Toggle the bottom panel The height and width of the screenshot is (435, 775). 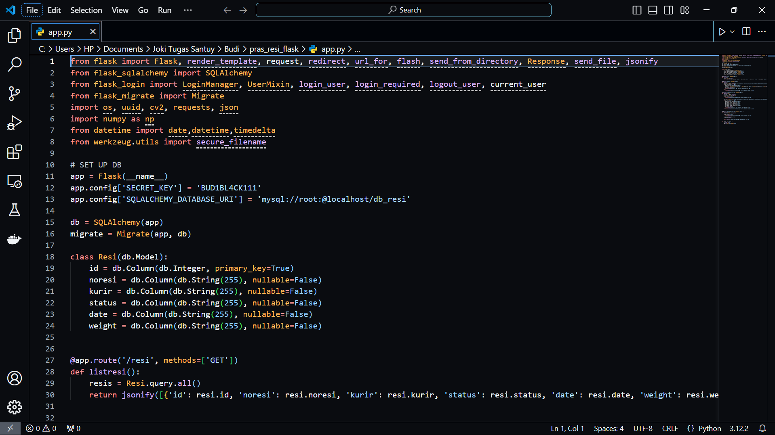pos(653,10)
